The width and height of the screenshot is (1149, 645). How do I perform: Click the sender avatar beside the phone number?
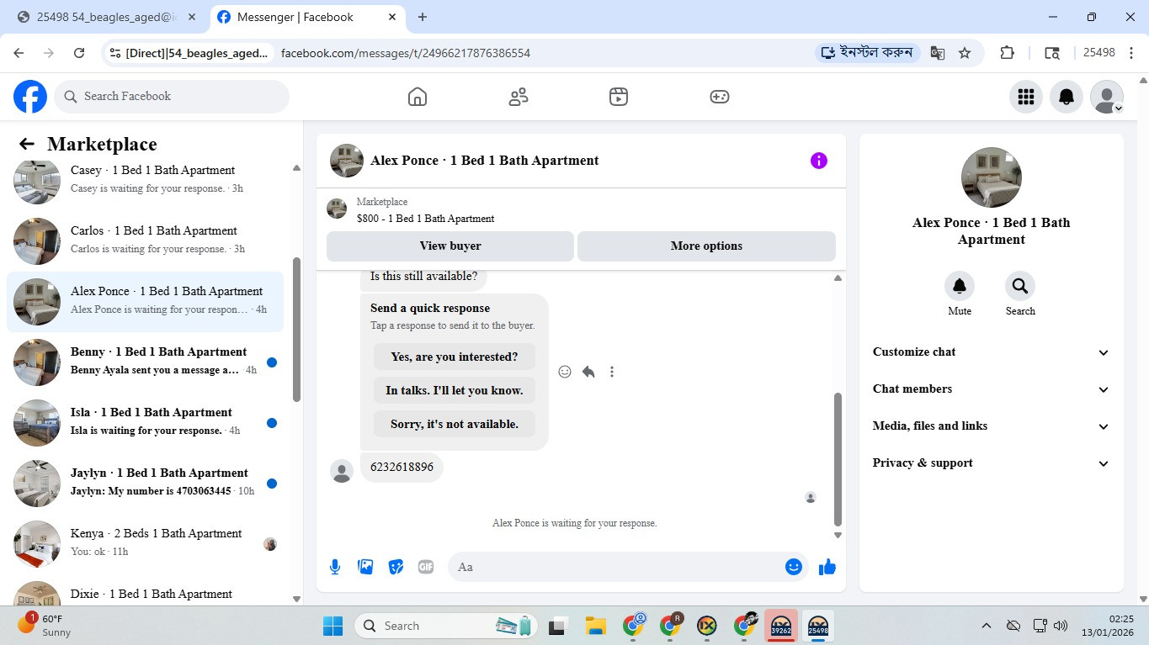342,471
